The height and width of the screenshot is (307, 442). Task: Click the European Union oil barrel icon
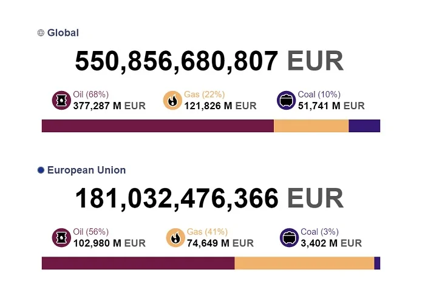pyautogui.click(x=61, y=238)
